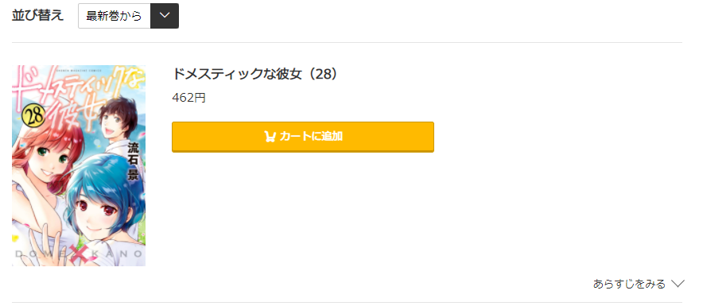Click the 並び替え sort label
Viewport: 703px width, 306px height.
point(37,16)
